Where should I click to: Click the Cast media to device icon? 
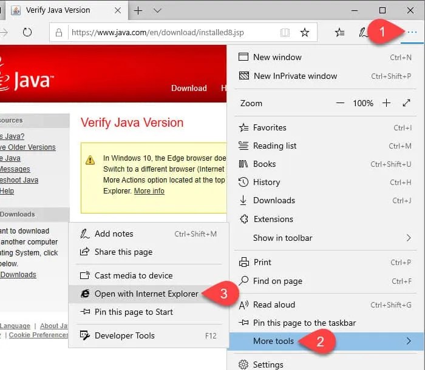(x=85, y=275)
